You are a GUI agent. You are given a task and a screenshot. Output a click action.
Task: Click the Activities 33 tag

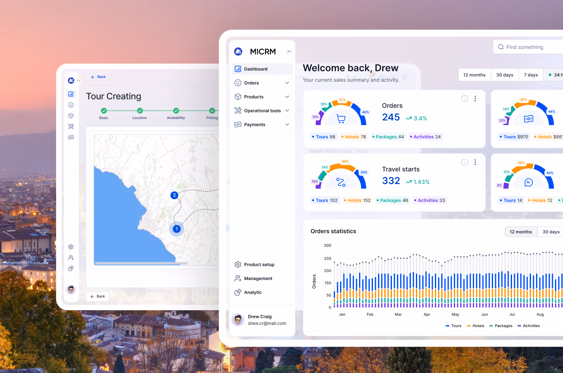[429, 200]
